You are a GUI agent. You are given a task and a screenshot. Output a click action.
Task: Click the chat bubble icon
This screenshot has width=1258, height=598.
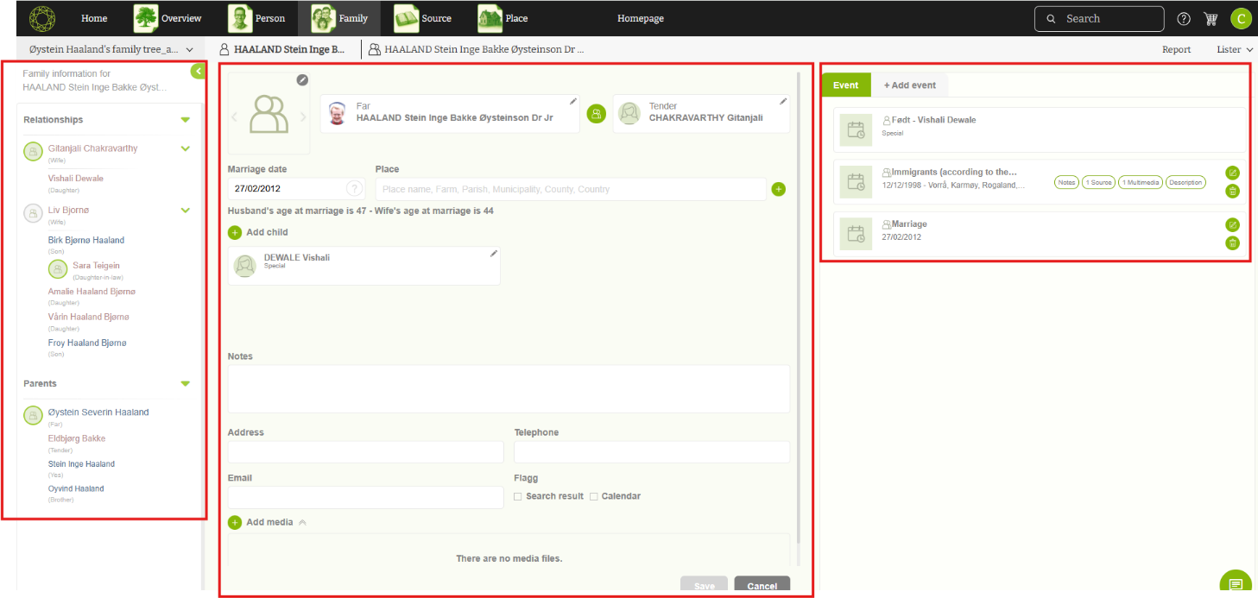[x=1236, y=582]
